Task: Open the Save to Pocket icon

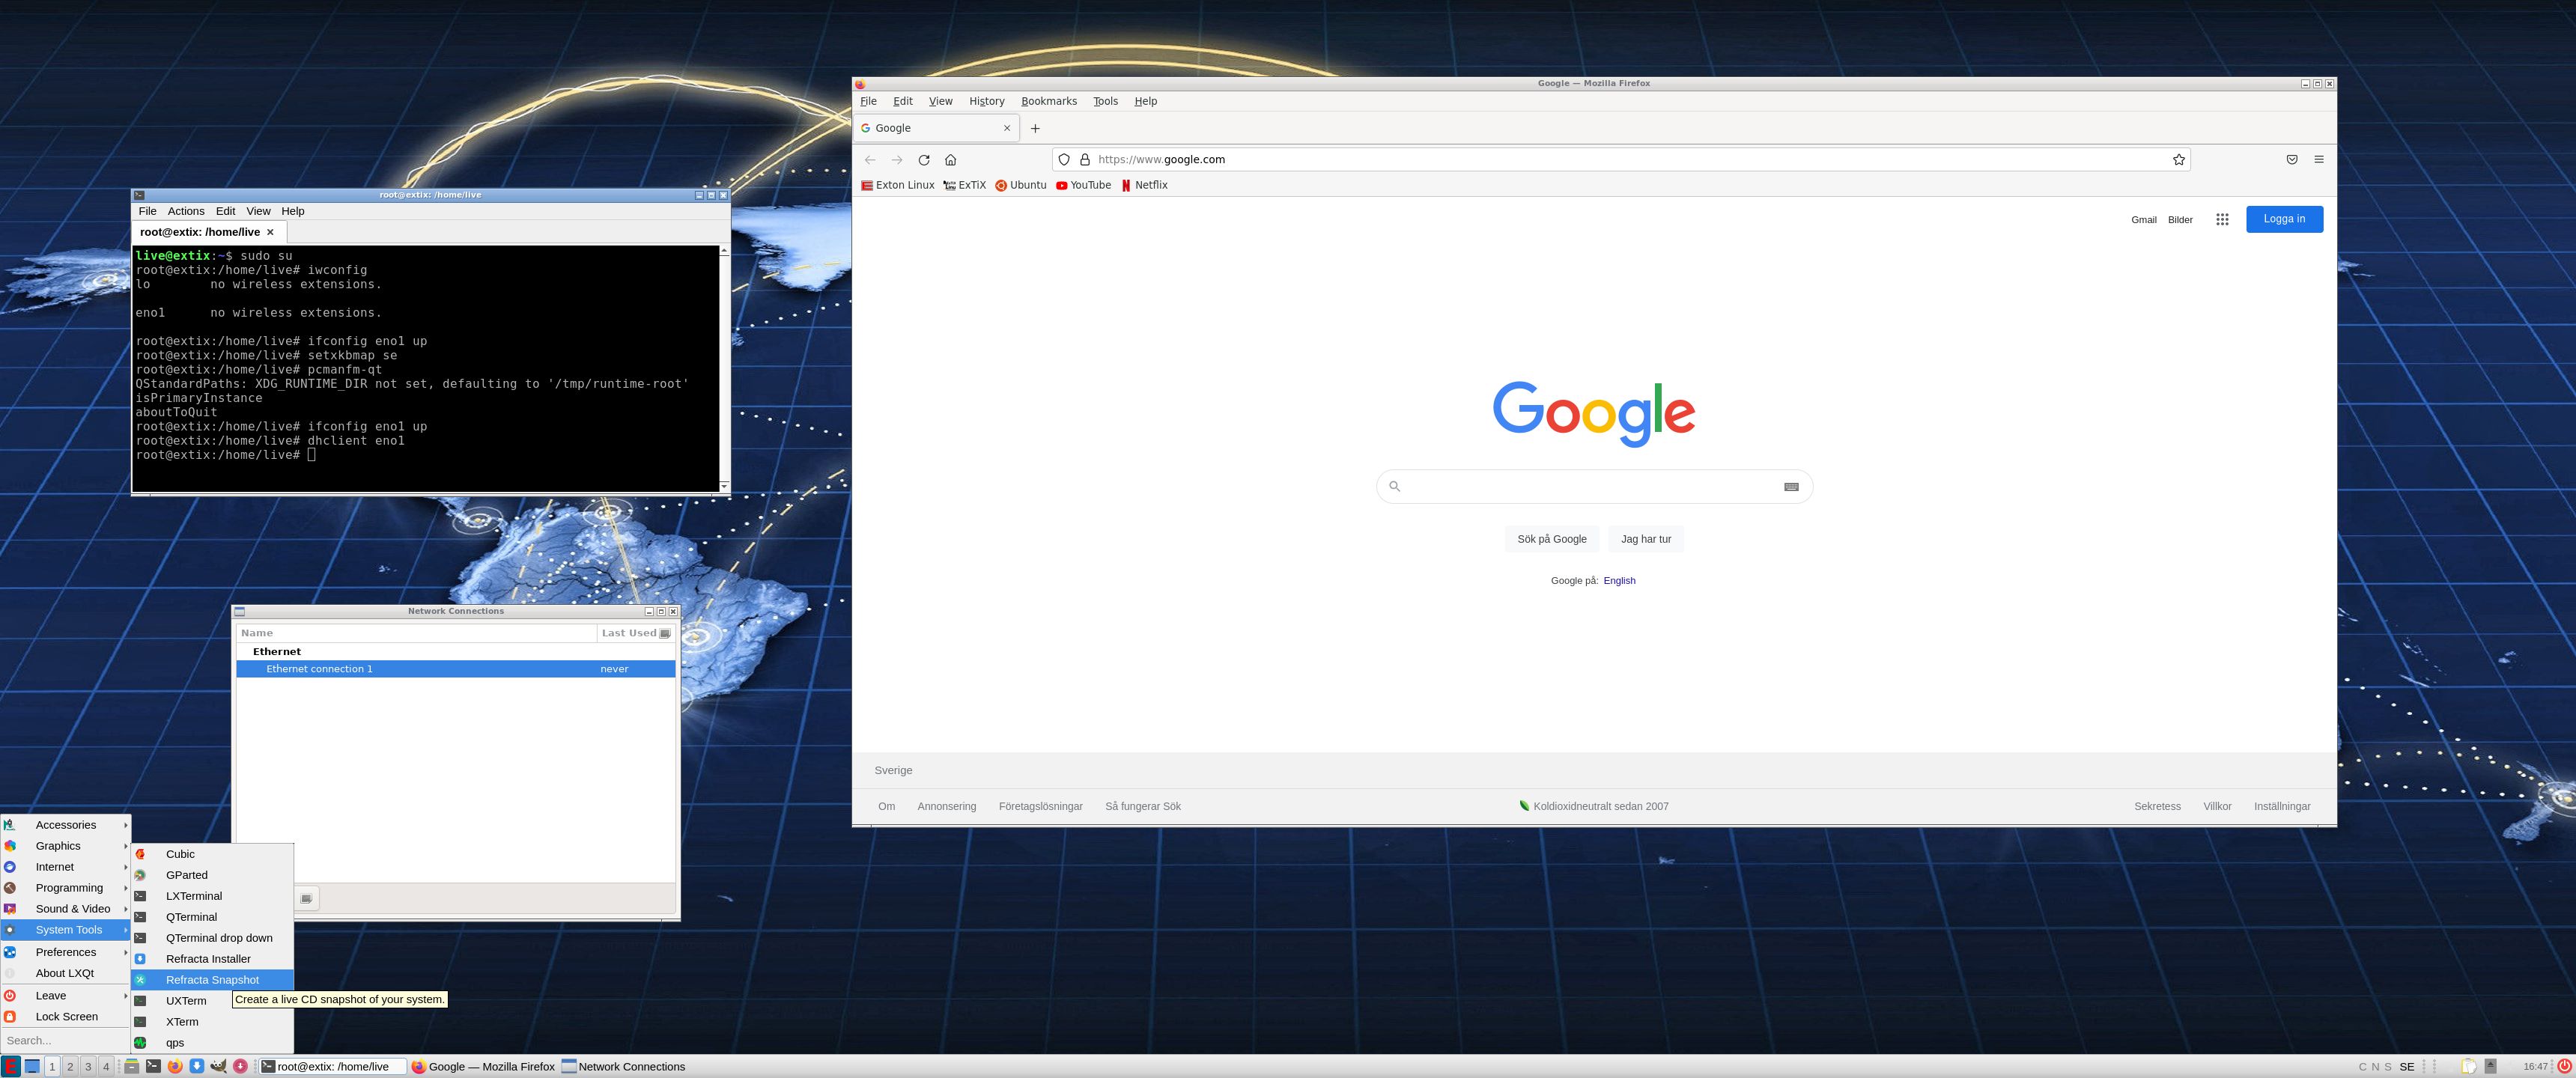Action: (2291, 160)
